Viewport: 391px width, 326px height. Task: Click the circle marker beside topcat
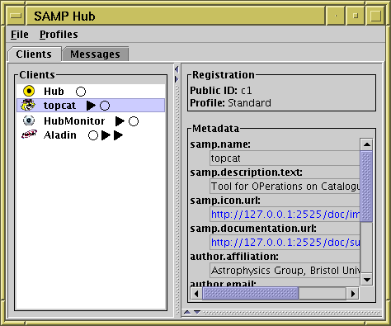pos(105,106)
